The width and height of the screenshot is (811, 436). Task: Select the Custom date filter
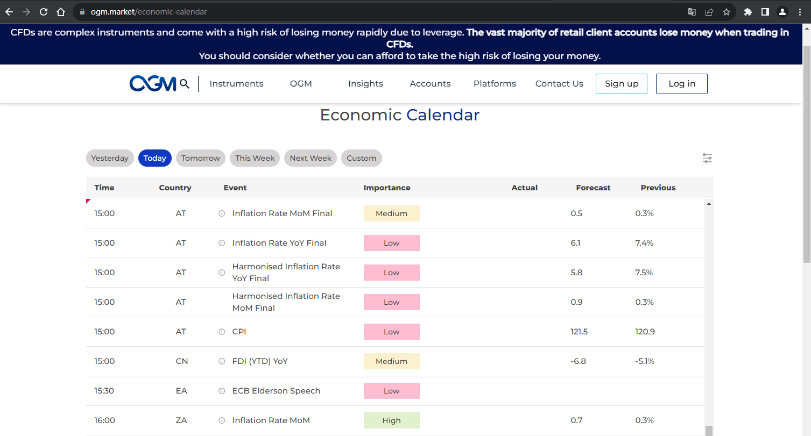click(x=362, y=158)
